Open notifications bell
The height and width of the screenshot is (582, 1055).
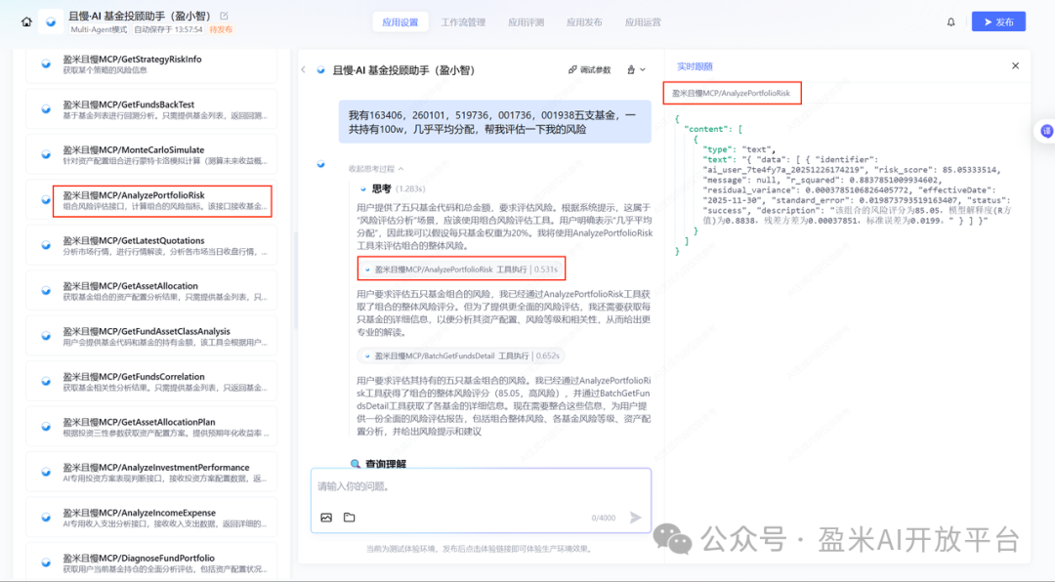pyautogui.click(x=950, y=22)
